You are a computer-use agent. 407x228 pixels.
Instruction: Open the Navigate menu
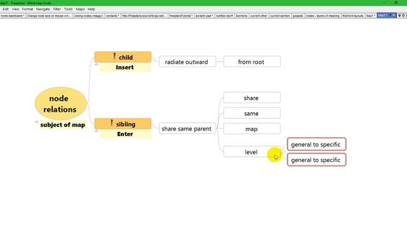tap(43, 9)
